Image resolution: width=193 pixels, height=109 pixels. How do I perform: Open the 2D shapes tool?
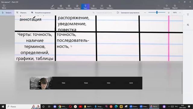click(61, 7)
